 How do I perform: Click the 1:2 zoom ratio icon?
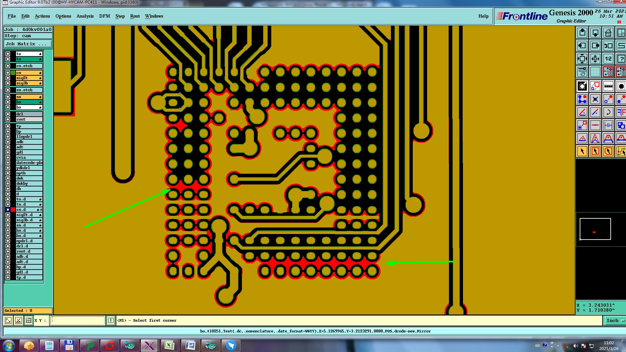[x=608, y=59]
